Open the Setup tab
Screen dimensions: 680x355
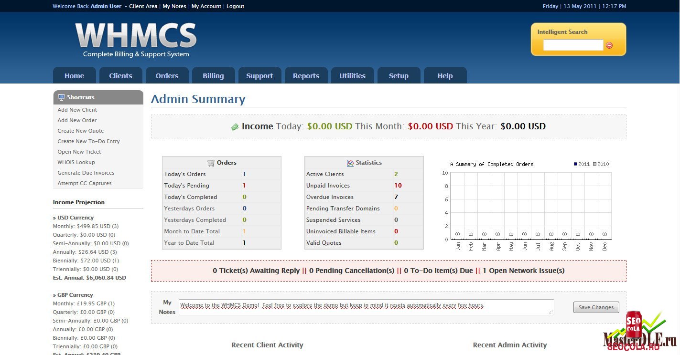pos(399,75)
